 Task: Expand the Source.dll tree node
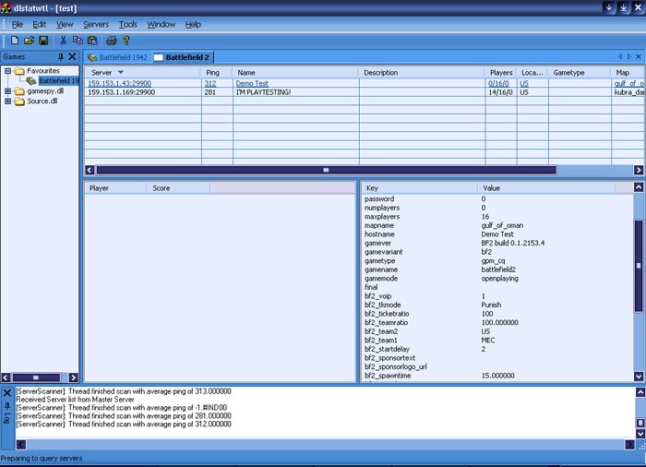point(8,102)
